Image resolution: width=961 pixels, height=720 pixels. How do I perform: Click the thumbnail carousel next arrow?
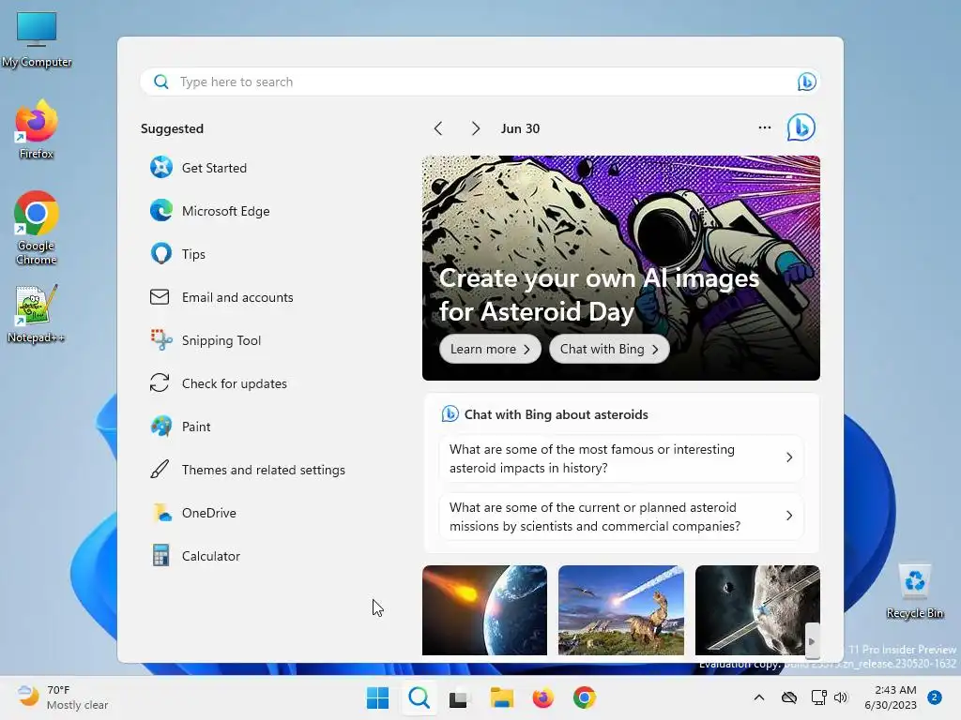[812, 641]
